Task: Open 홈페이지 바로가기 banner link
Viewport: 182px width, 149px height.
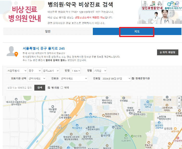Action: click(173, 5)
